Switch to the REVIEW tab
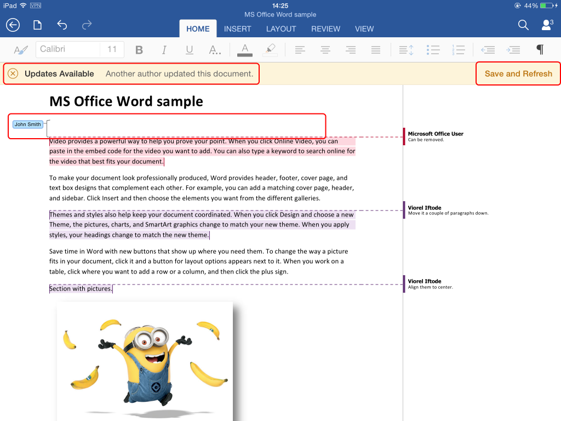This screenshot has height=421, width=561. pos(325,29)
